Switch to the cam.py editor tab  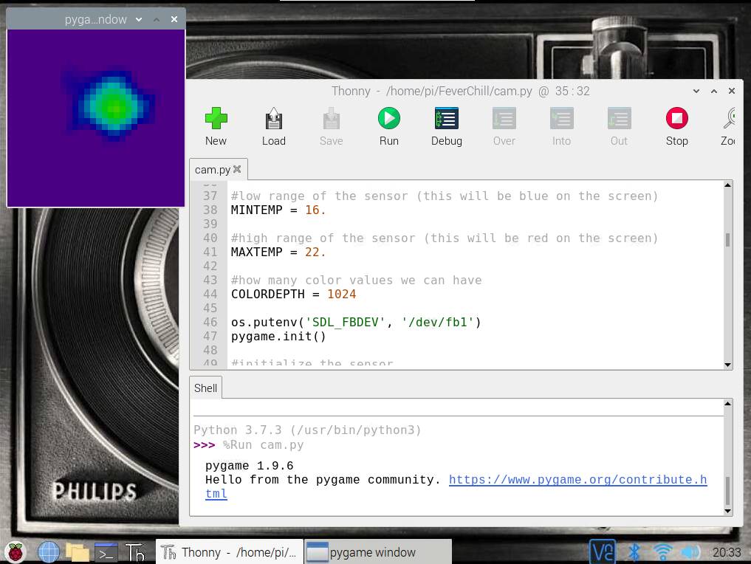(x=212, y=168)
